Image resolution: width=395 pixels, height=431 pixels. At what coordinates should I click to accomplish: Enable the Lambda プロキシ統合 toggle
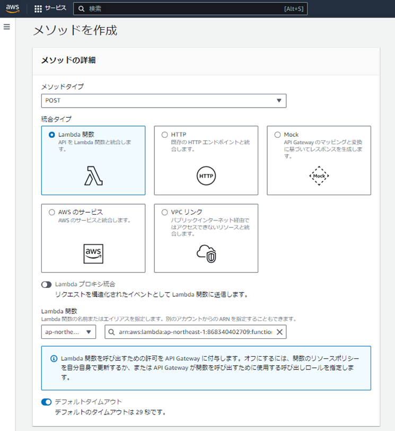coord(47,285)
